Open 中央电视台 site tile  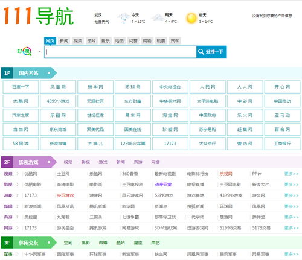click(170, 87)
